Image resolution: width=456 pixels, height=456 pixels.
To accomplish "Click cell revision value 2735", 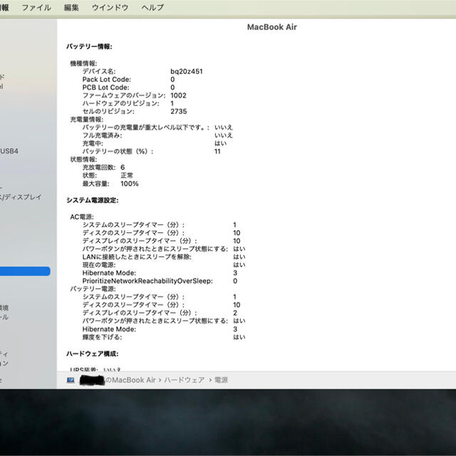I will (x=179, y=111).
